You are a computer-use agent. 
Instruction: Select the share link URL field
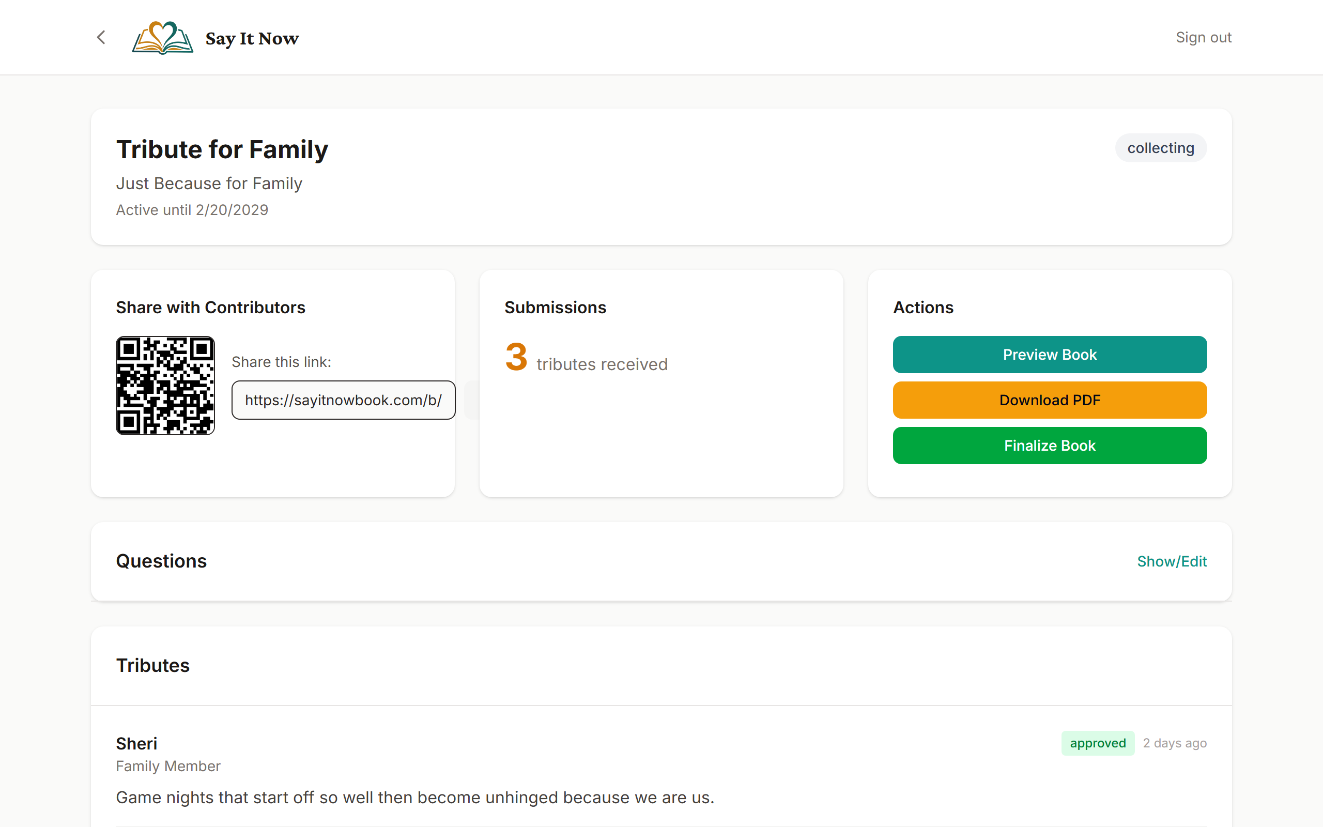pos(343,400)
